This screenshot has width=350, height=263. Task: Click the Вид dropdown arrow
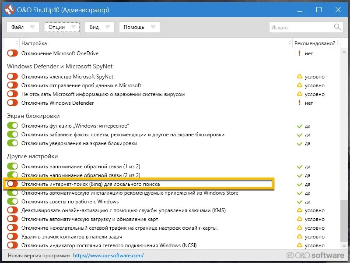(108, 27)
